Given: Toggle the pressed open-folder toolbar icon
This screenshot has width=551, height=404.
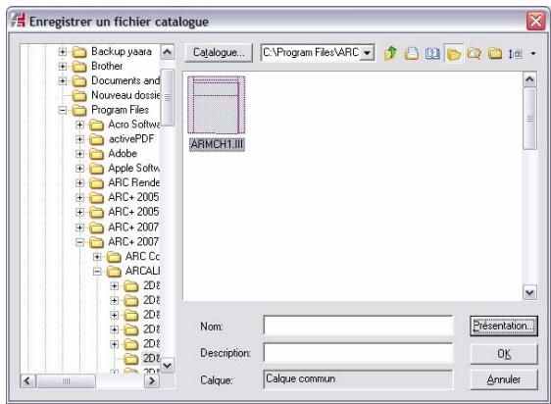Looking at the screenshot, I should pyautogui.click(x=454, y=54).
